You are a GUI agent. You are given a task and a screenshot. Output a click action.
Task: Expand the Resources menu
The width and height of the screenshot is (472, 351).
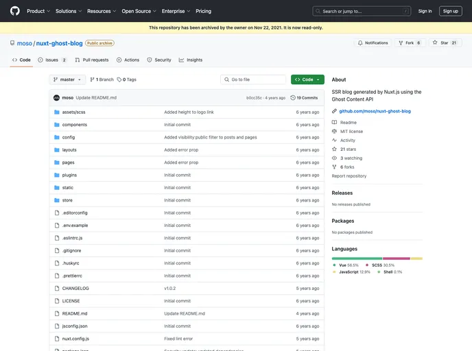coord(102,11)
